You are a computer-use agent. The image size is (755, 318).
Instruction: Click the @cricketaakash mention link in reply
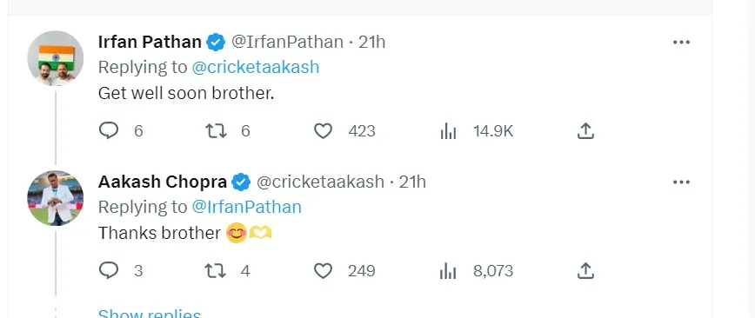[x=256, y=67]
